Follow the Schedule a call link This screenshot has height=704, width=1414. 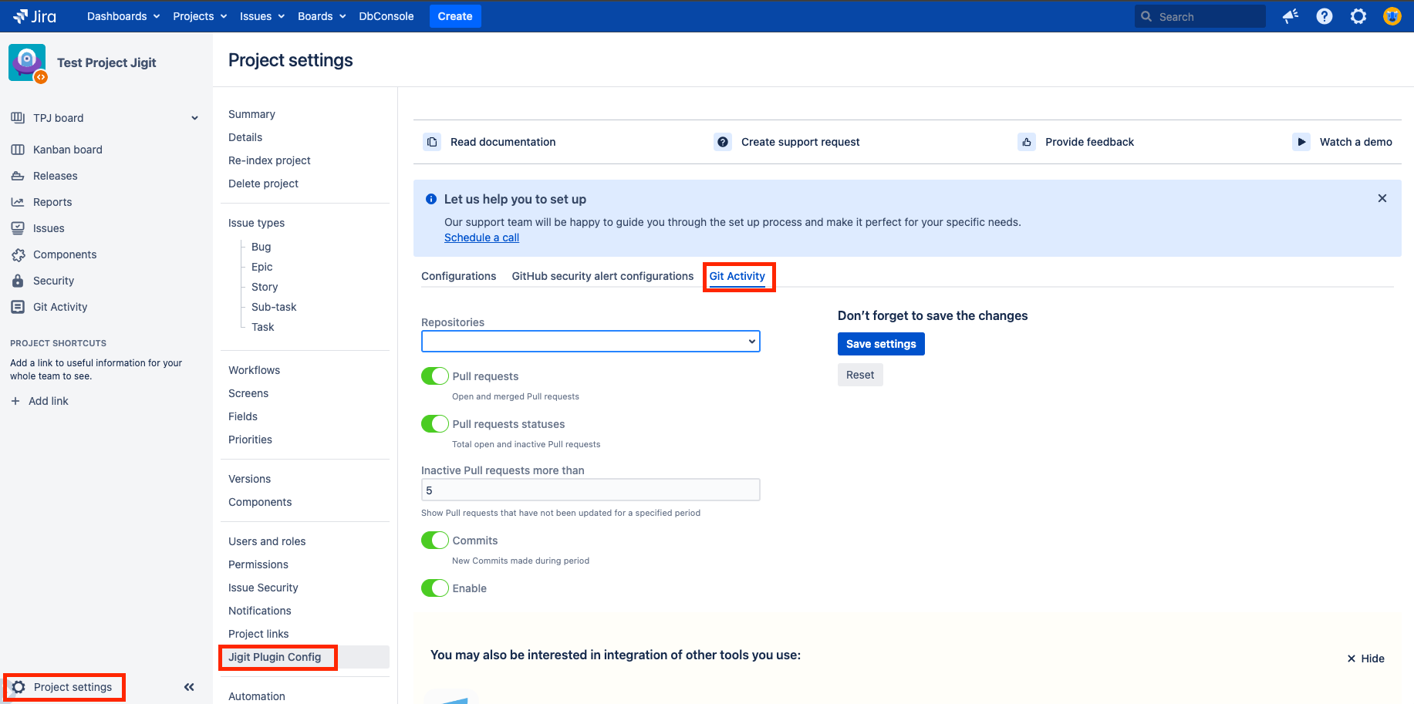pos(481,237)
